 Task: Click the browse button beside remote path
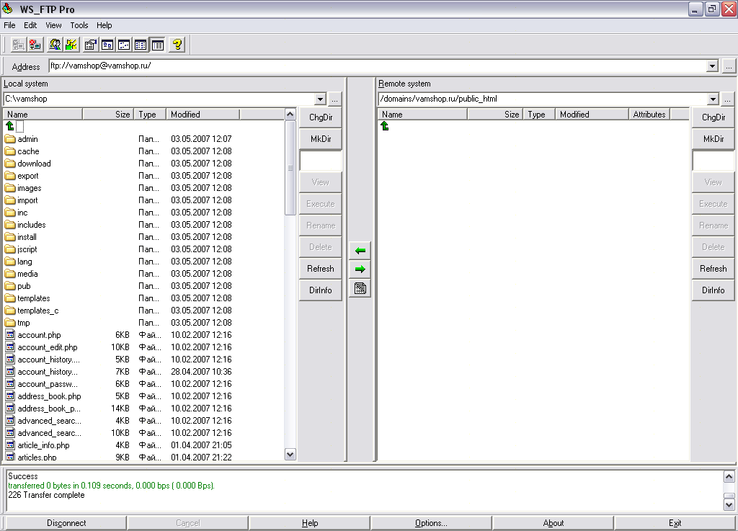728,99
